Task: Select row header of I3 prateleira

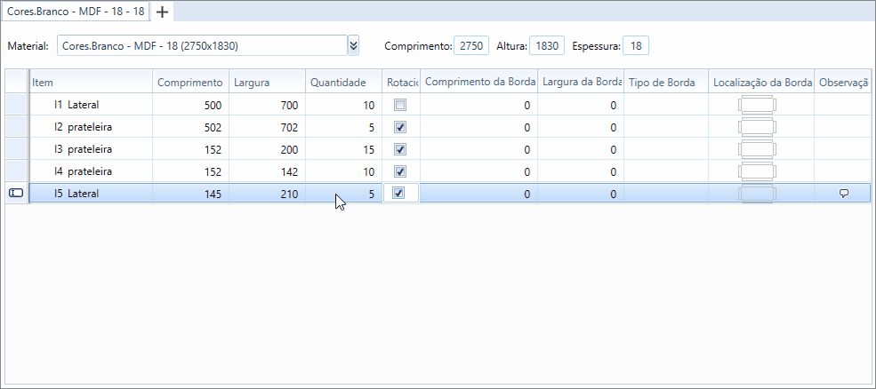Action: pos(16,149)
